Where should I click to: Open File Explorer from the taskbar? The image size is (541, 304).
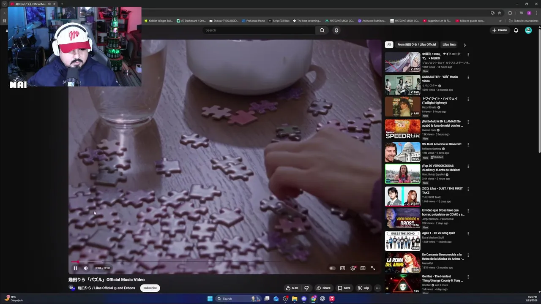(295, 299)
